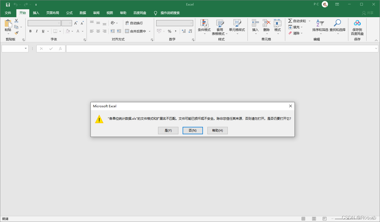This screenshot has width=380, height=222.
Task: Select the Format Painter brush icon
Action: coord(16,33)
